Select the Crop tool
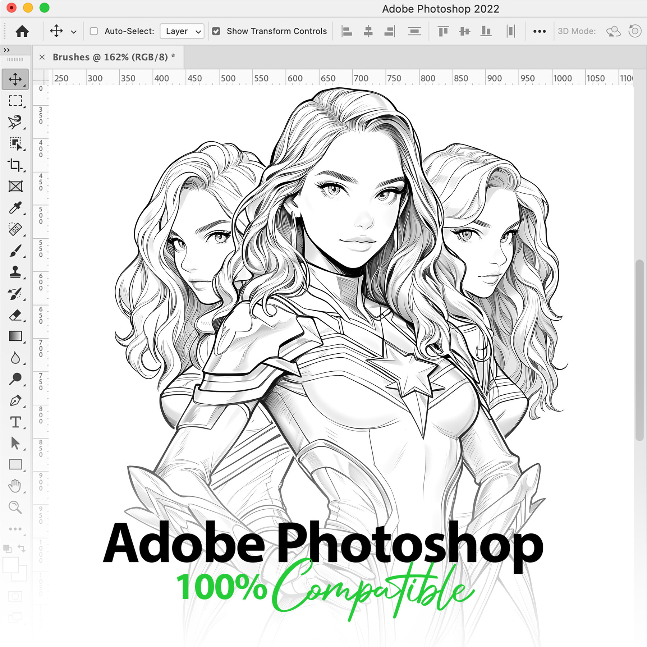 point(15,165)
